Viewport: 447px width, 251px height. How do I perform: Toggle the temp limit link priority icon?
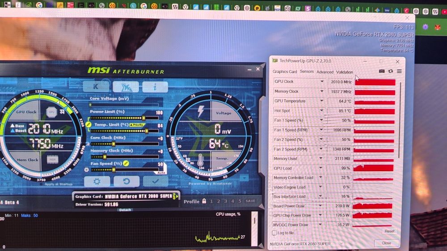tap(89, 124)
